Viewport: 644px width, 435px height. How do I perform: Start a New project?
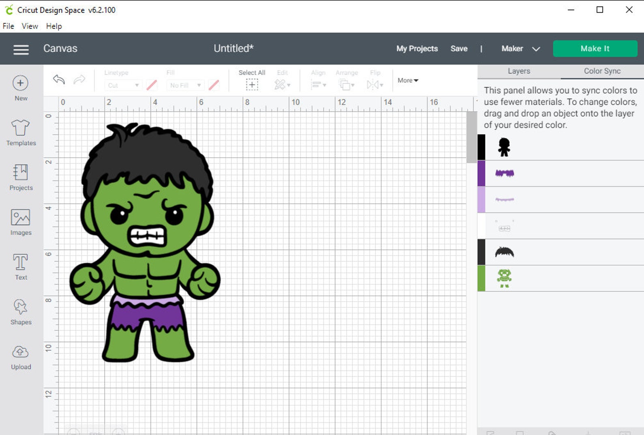click(21, 88)
